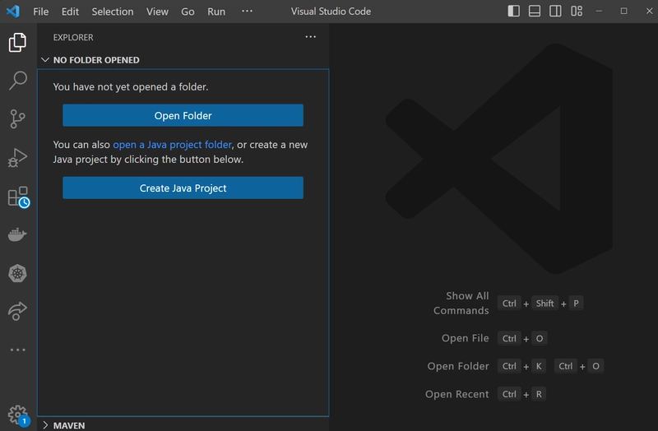
Task: Open the Live Share arrow icon
Action: [17, 312]
